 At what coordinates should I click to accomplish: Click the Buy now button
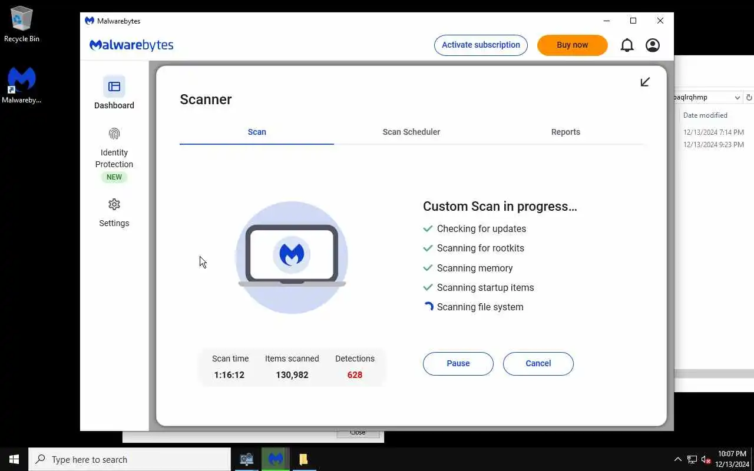(572, 45)
